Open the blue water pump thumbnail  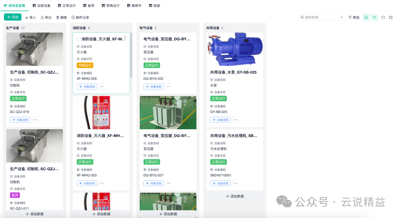(235, 49)
